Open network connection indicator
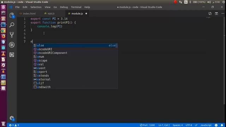This screenshot has height=127, width=226. 180,2
